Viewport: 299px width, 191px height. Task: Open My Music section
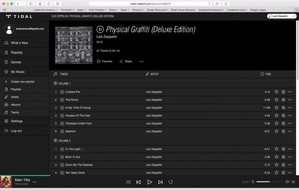[24, 72]
